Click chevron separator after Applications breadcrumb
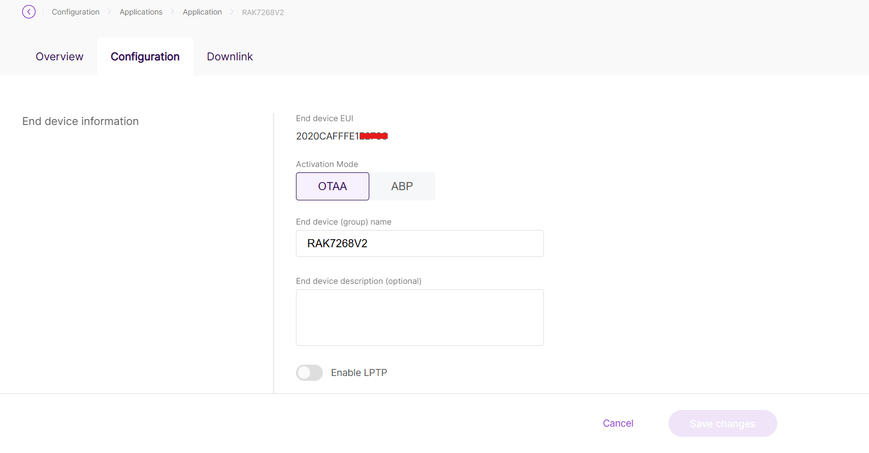Viewport: 869px width, 453px height. [x=173, y=12]
